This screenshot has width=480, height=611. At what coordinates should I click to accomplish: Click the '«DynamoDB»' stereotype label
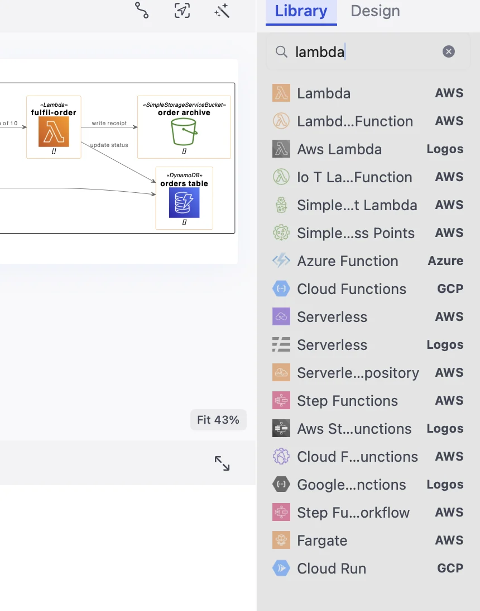(184, 176)
